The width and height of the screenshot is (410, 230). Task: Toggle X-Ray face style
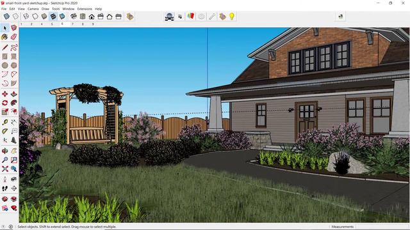click(x=6, y=17)
